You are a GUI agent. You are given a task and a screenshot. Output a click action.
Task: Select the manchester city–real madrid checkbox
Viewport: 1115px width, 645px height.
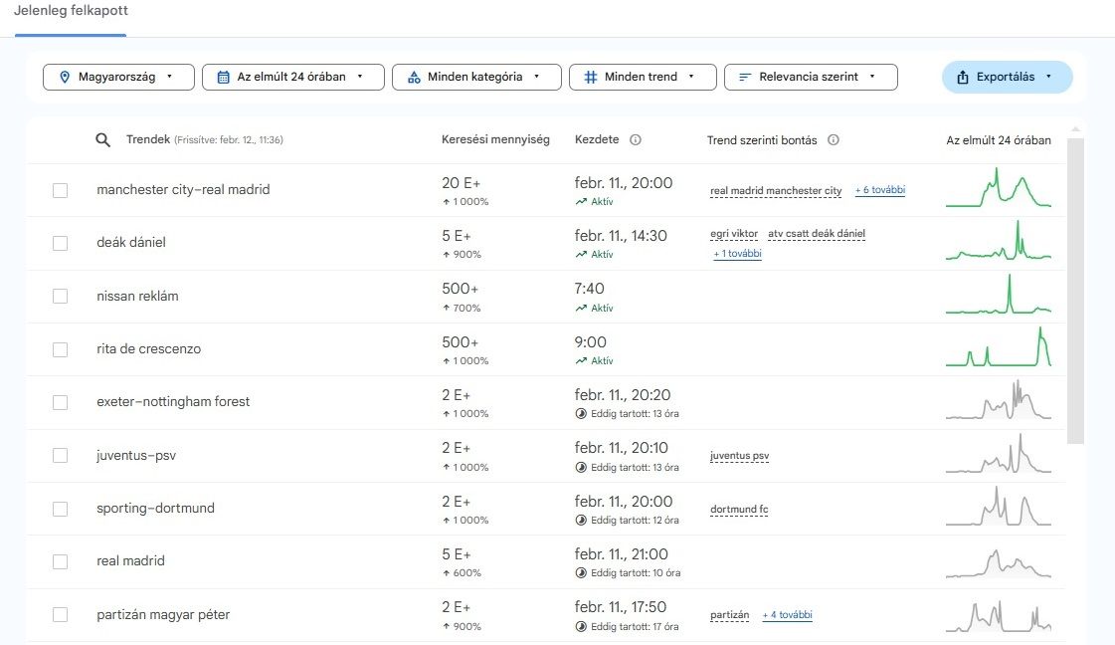61,191
